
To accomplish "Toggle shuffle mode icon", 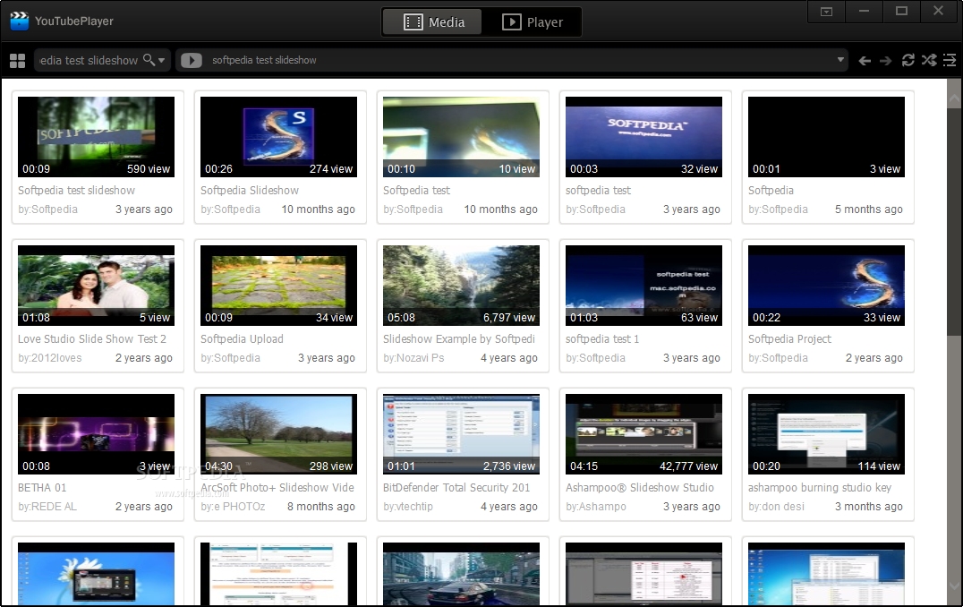I will point(929,60).
